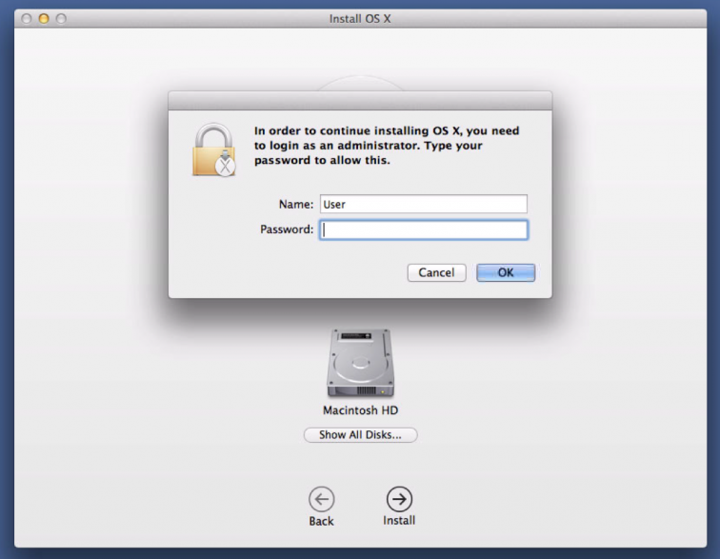Screen dimensions: 720x559
Task: Focus the Password input field
Action: point(424,230)
